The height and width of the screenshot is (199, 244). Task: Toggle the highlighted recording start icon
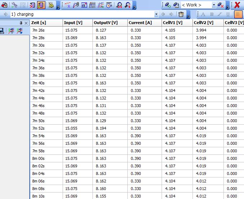41,5
